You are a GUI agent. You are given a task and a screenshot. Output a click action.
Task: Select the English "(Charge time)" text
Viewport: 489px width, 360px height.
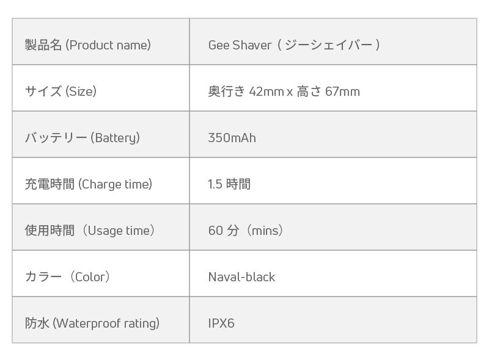tap(115, 184)
